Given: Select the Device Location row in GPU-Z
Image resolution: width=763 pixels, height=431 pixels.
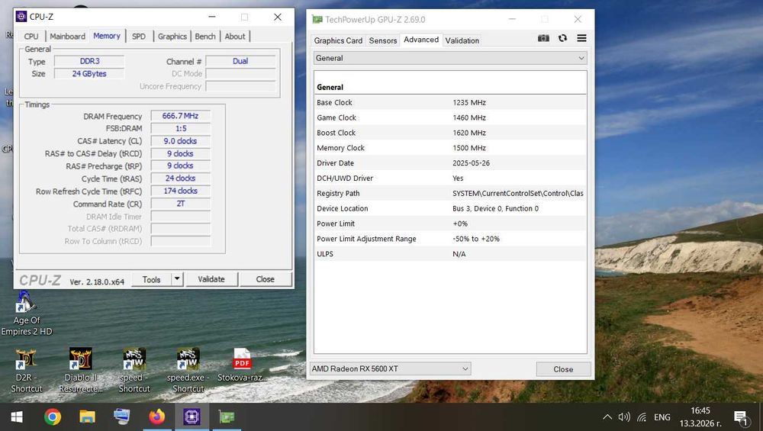Looking at the screenshot, I should (x=450, y=208).
